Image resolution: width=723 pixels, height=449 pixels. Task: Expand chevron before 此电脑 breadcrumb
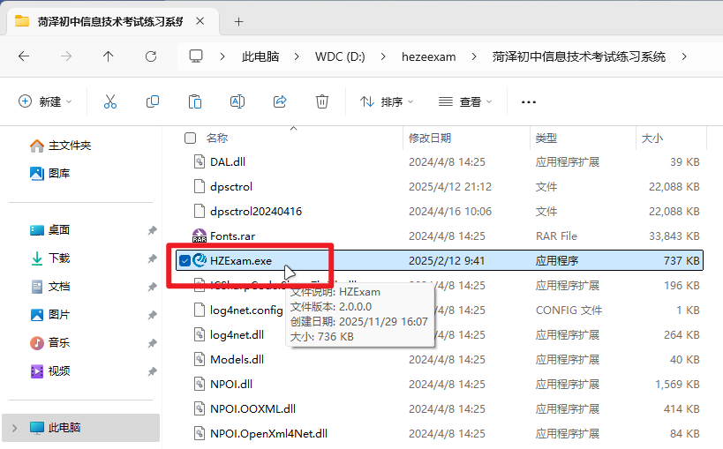tap(222, 56)
